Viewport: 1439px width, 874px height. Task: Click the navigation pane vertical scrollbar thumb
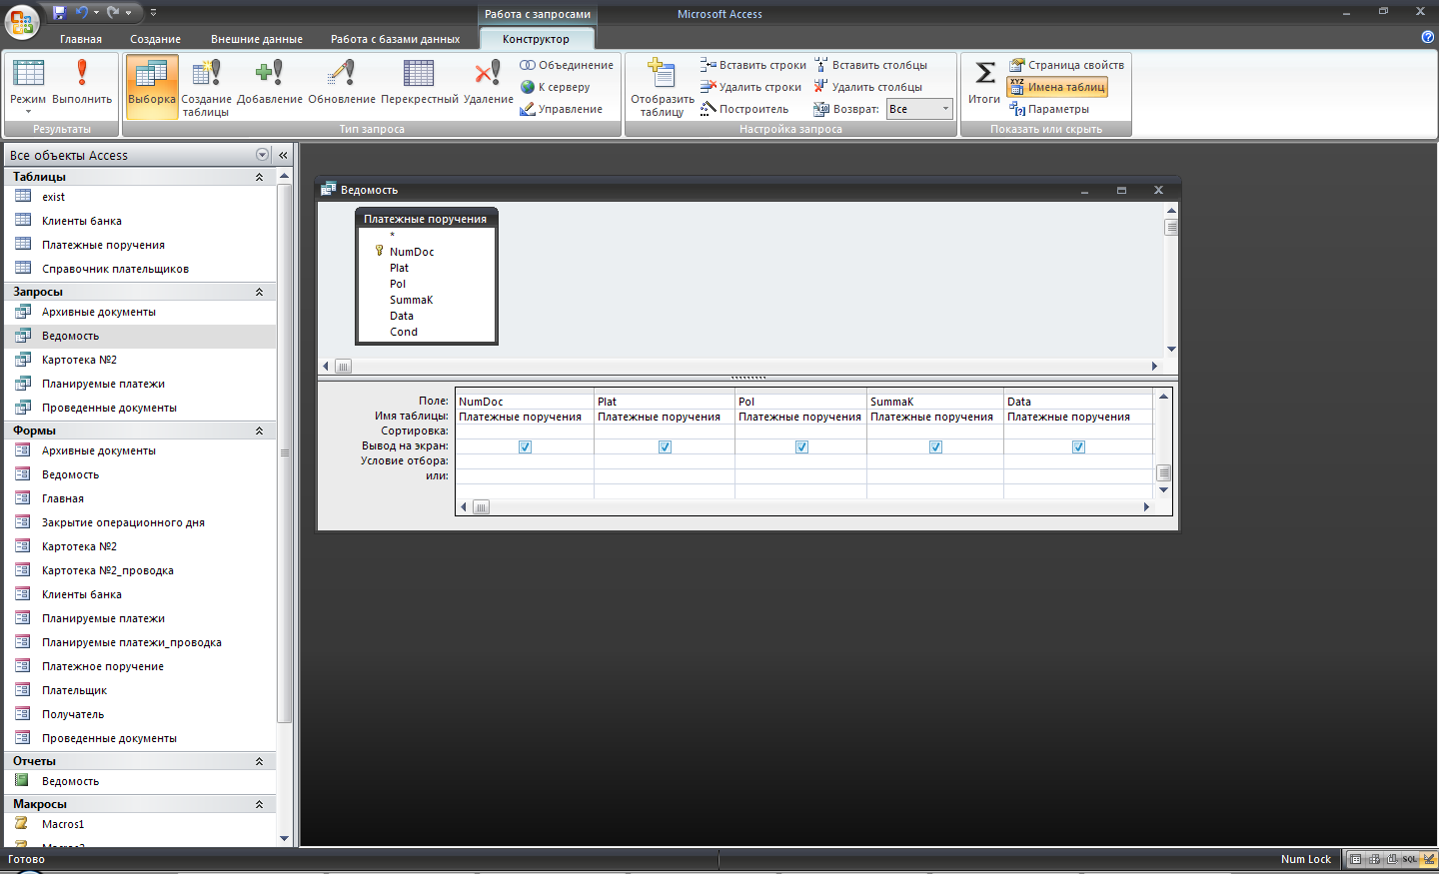coord(285,452)
